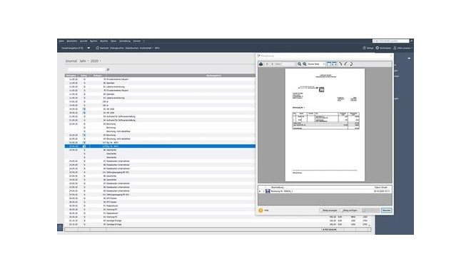Open Belege from the top-right toolbar
Image resolution: width=471 pixels, height=274 pixels.
(x=368, y=48)
